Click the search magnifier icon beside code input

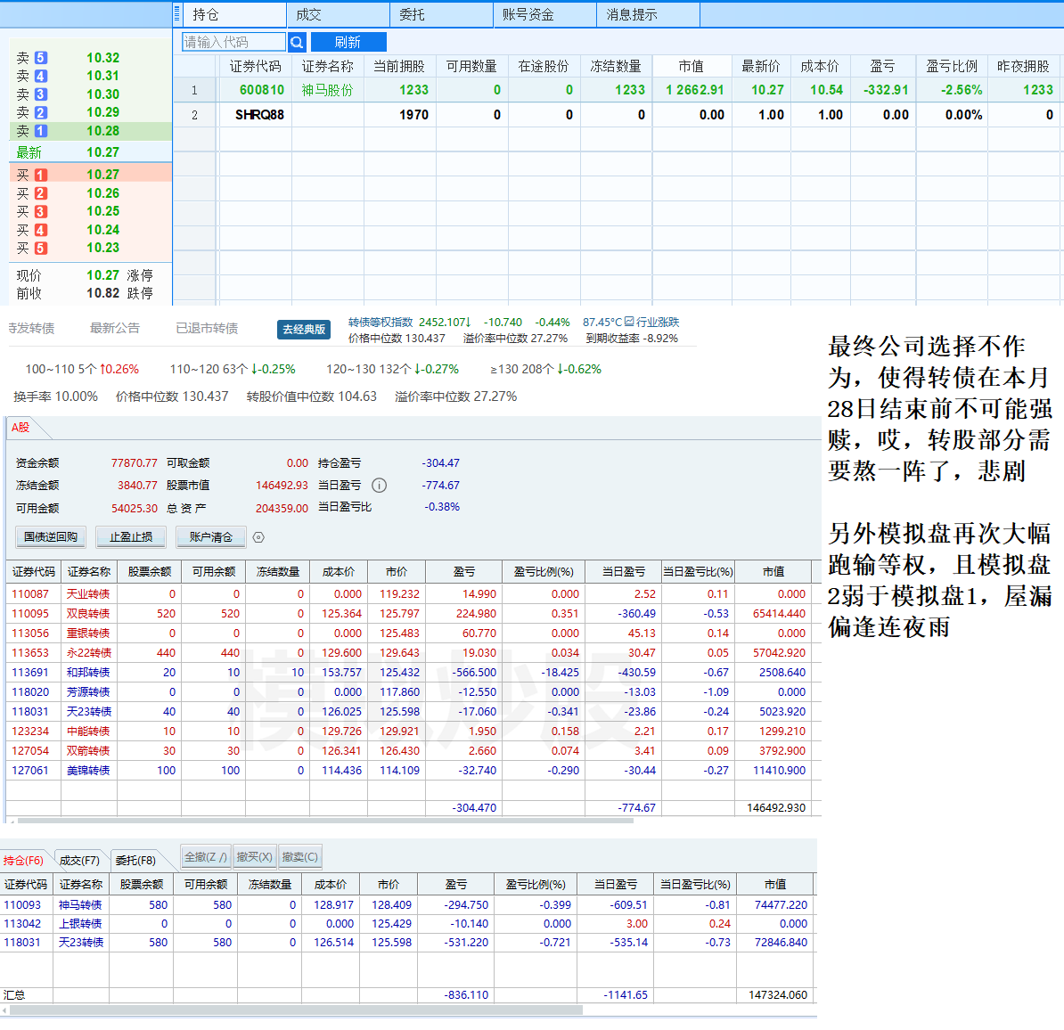[297, 42]
